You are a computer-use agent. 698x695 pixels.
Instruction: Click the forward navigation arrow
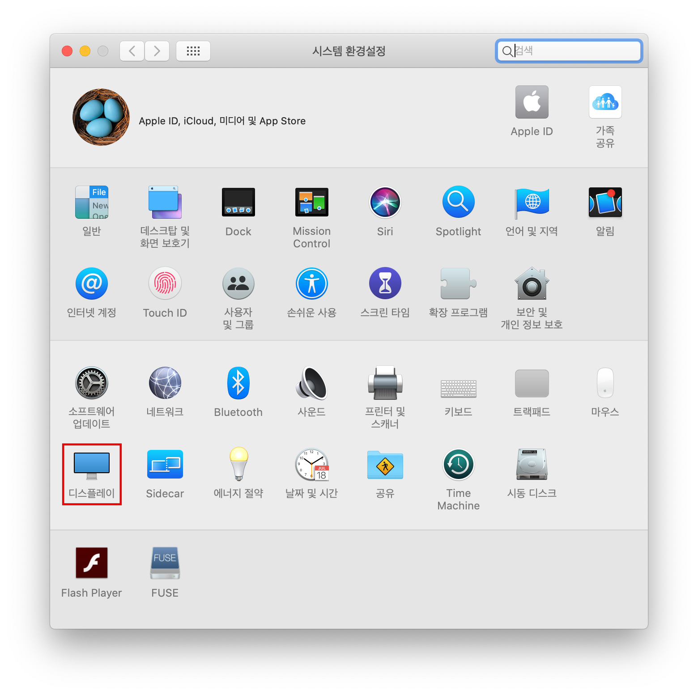157,51
